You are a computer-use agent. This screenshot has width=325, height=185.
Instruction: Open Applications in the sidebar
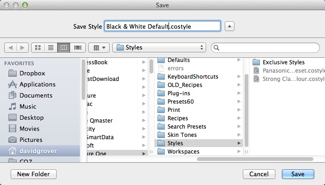(x=40, y=84)
